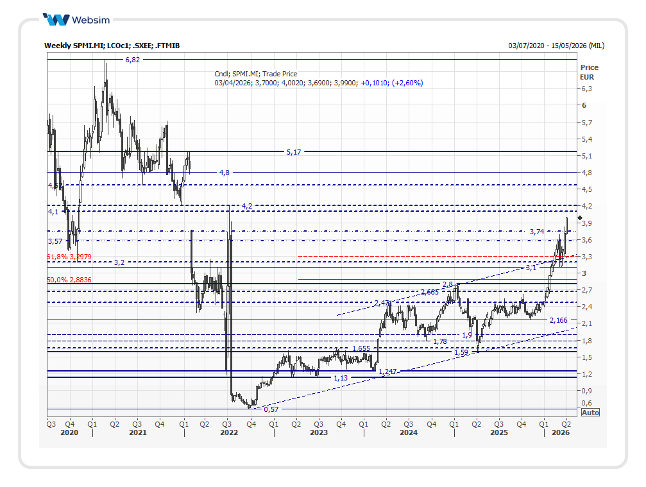
Task: Click the date range 03/07/2020 - 15/05/2026 label
Action: 556,46
